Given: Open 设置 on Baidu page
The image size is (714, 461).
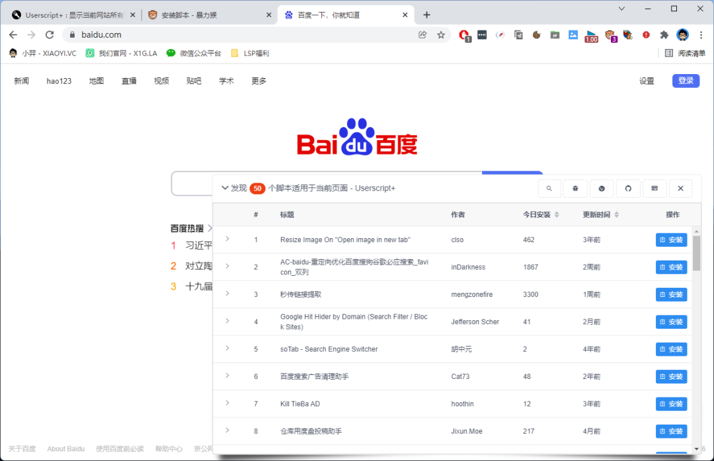Looking at the screenshot, I should tap(647, 81).
